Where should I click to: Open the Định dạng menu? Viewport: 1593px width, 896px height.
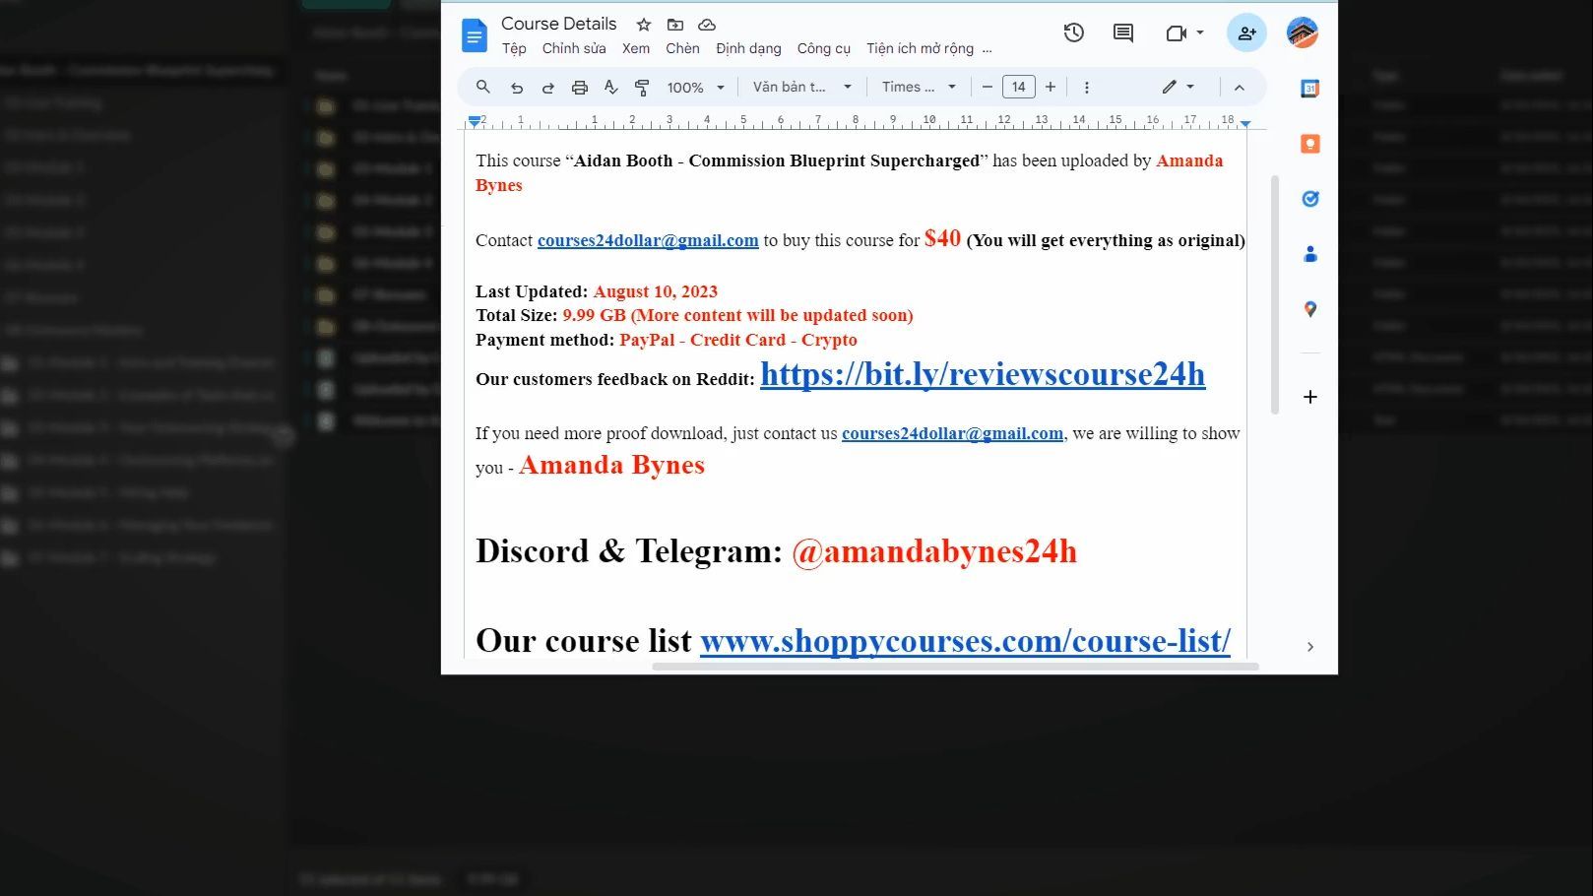[x=748, y=48]
